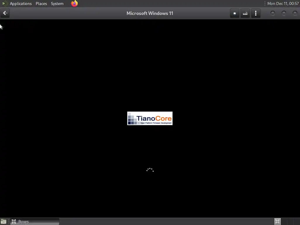Click the MATE logo icon beside Applications
300x225 pixels.
point(5,4)
